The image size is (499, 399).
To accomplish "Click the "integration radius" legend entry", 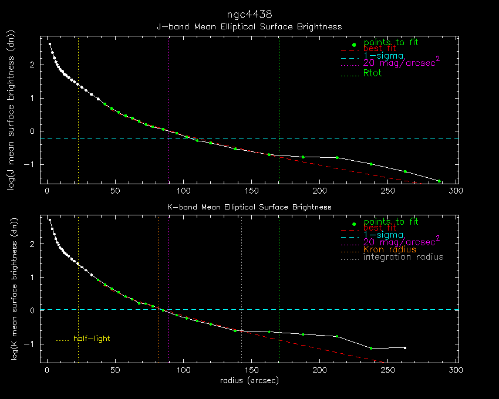I will [403, 258].
